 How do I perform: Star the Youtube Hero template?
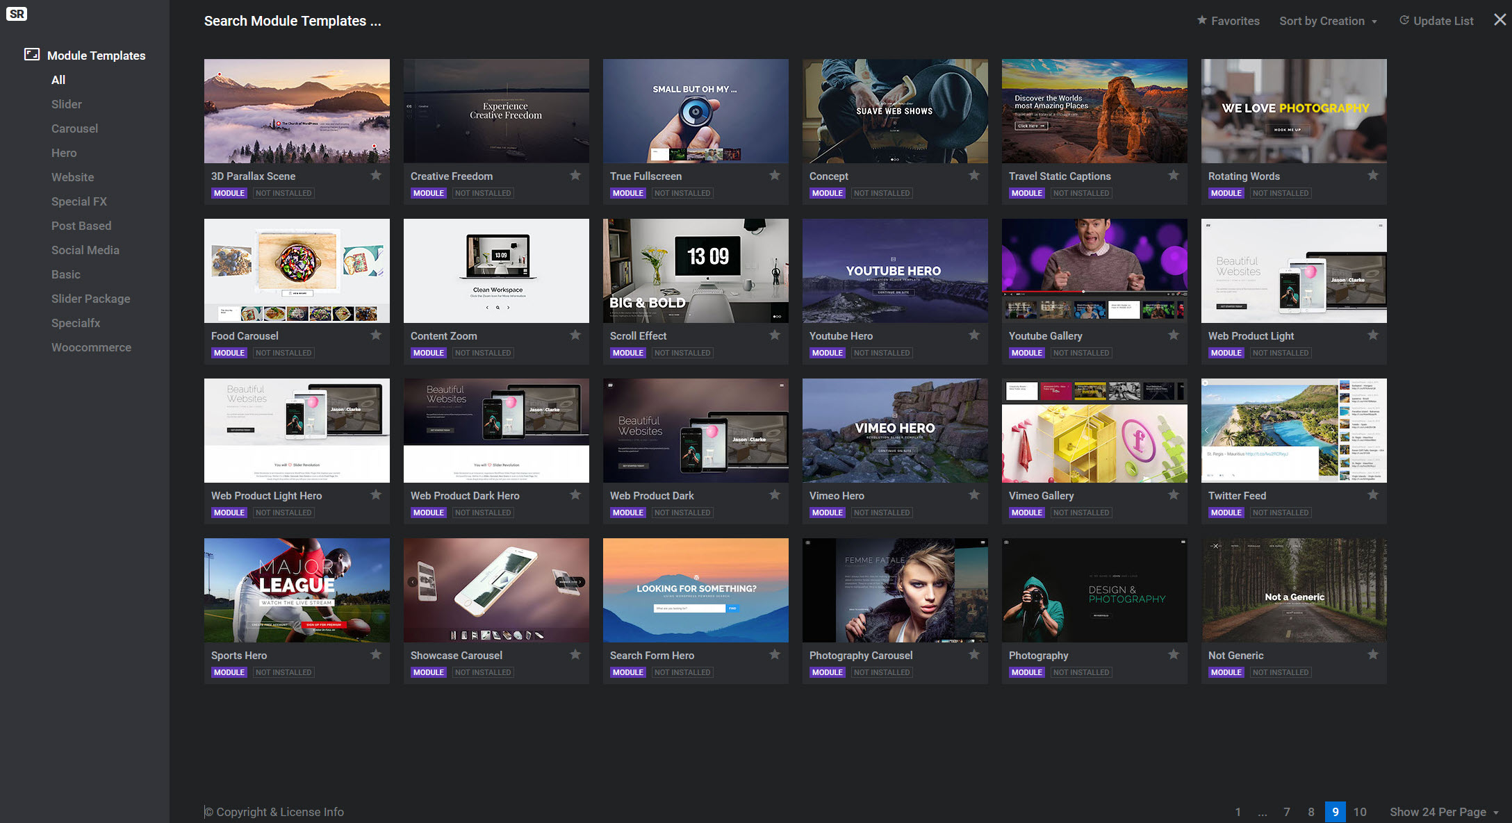[974, 335]
